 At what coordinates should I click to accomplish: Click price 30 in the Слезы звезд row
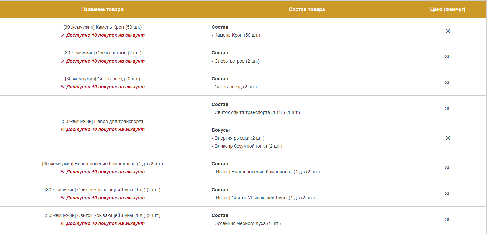448,83
